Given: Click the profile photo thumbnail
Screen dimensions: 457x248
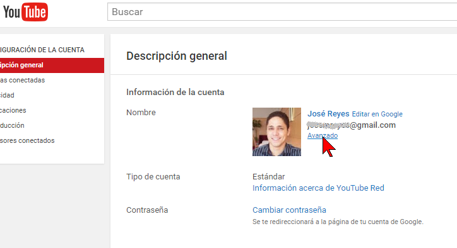Looking at the screenshot, I should [276, 132].
